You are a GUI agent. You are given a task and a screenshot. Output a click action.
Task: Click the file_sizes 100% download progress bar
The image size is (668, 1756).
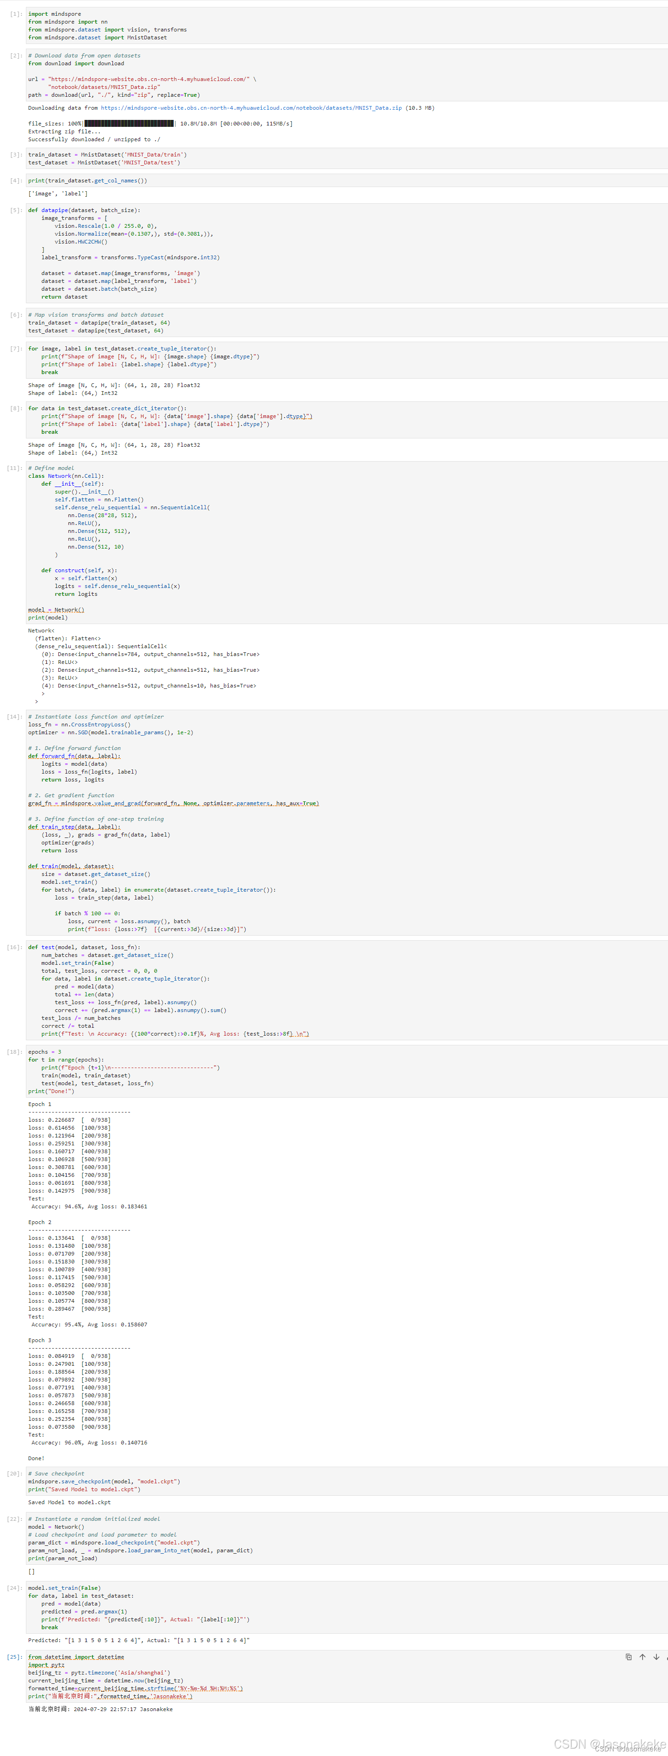pos(129,124)
